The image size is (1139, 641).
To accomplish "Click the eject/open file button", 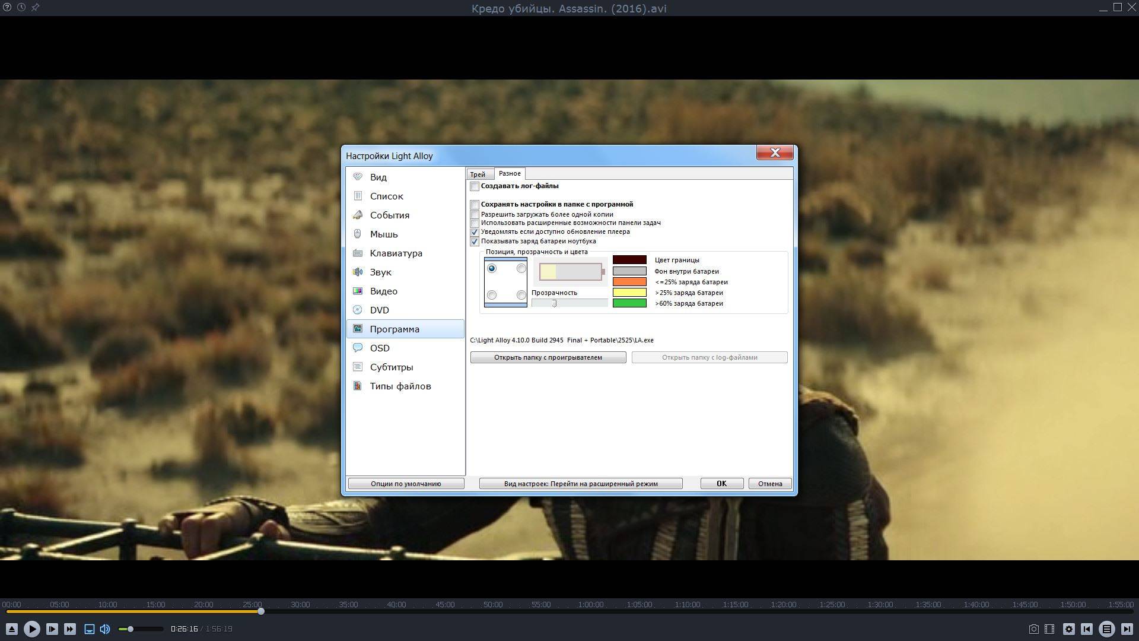I will [x=11, y=629].
